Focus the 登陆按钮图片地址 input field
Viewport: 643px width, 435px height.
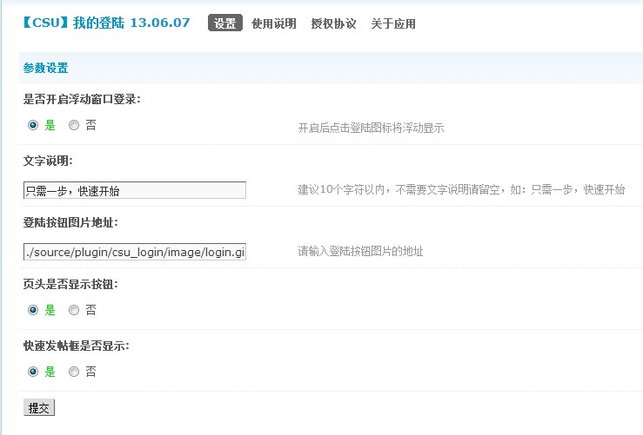point(135,252)
